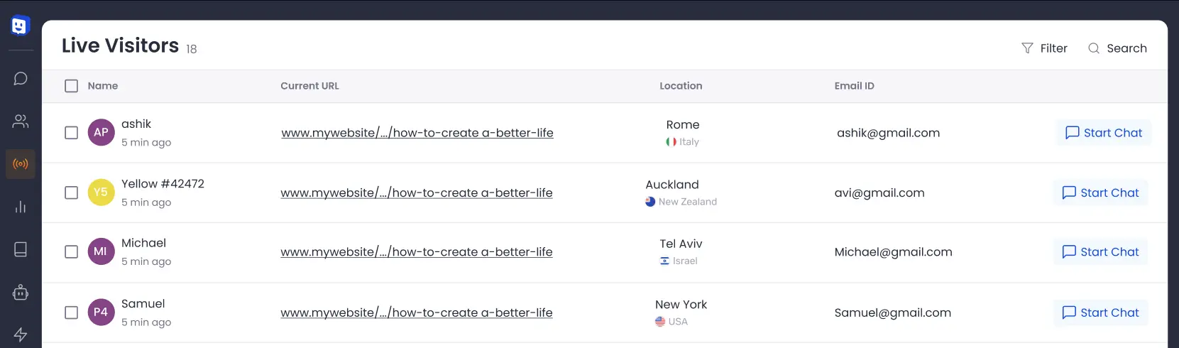The height and width of the screenshot is (348, 1179).
Task: Select the visitor name Michael
Action: tap(143, 243)
